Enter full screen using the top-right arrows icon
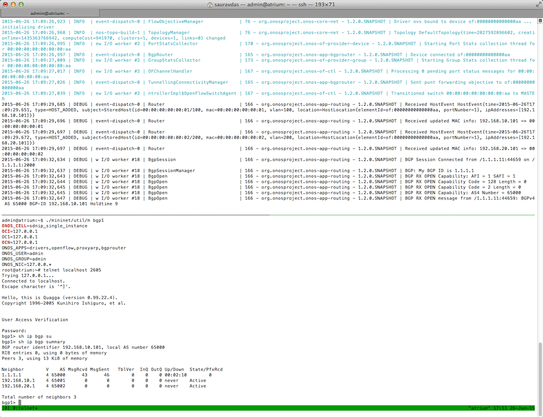The width and height of the screenshot is (543, 417). (x=538, y=4)
